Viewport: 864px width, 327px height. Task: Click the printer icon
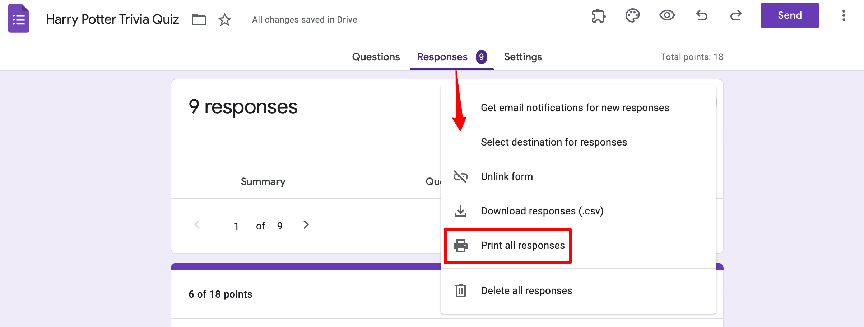pos(460,246)
